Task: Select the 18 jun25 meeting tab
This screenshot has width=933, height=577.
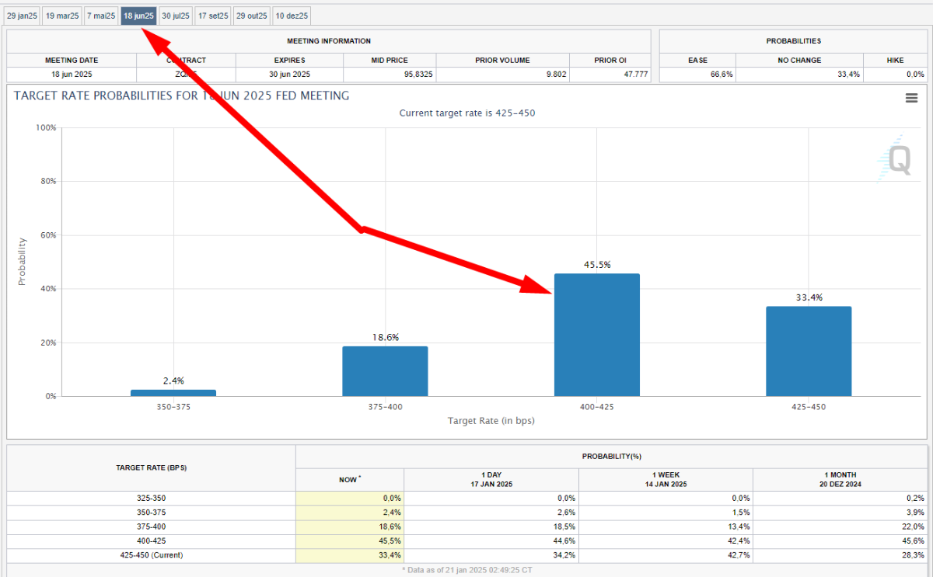Action: tap(138, 16)
